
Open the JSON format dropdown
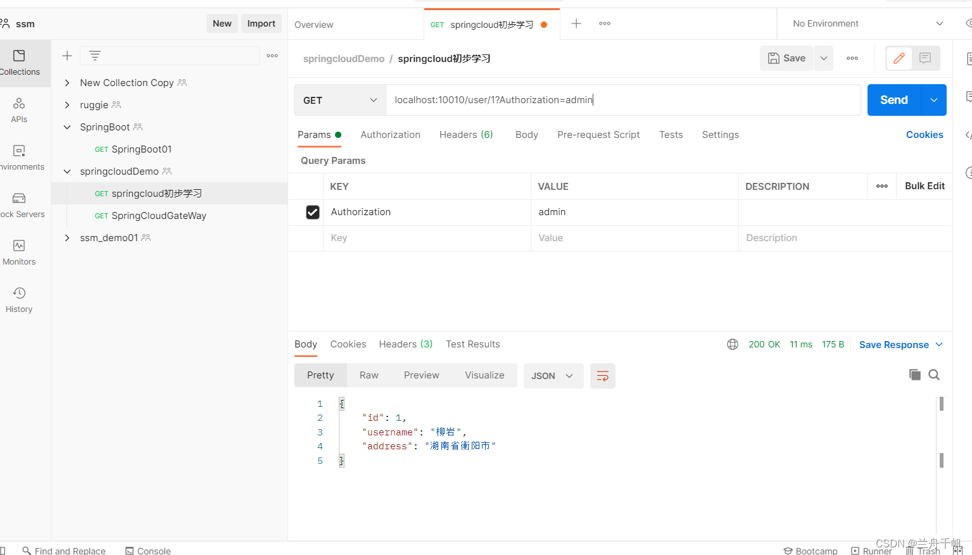(x=553, y=376)
